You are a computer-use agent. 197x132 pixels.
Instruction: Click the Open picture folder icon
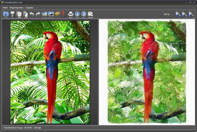click(6, 14)
